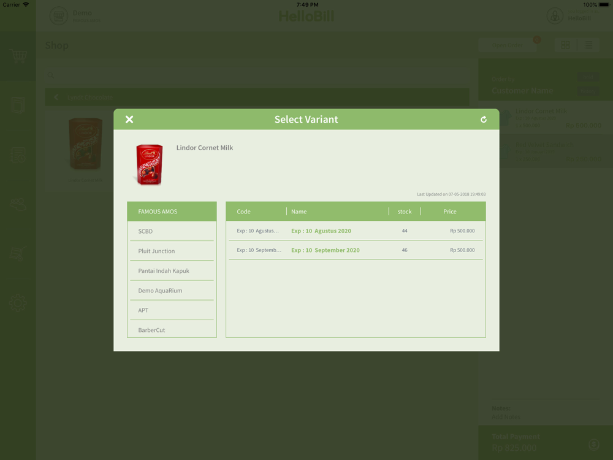
Task: Pick variant Exp : 10 September 2020
Action: point(356,250)
